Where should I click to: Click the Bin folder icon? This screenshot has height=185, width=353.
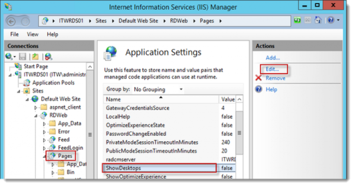pos(61,172)
